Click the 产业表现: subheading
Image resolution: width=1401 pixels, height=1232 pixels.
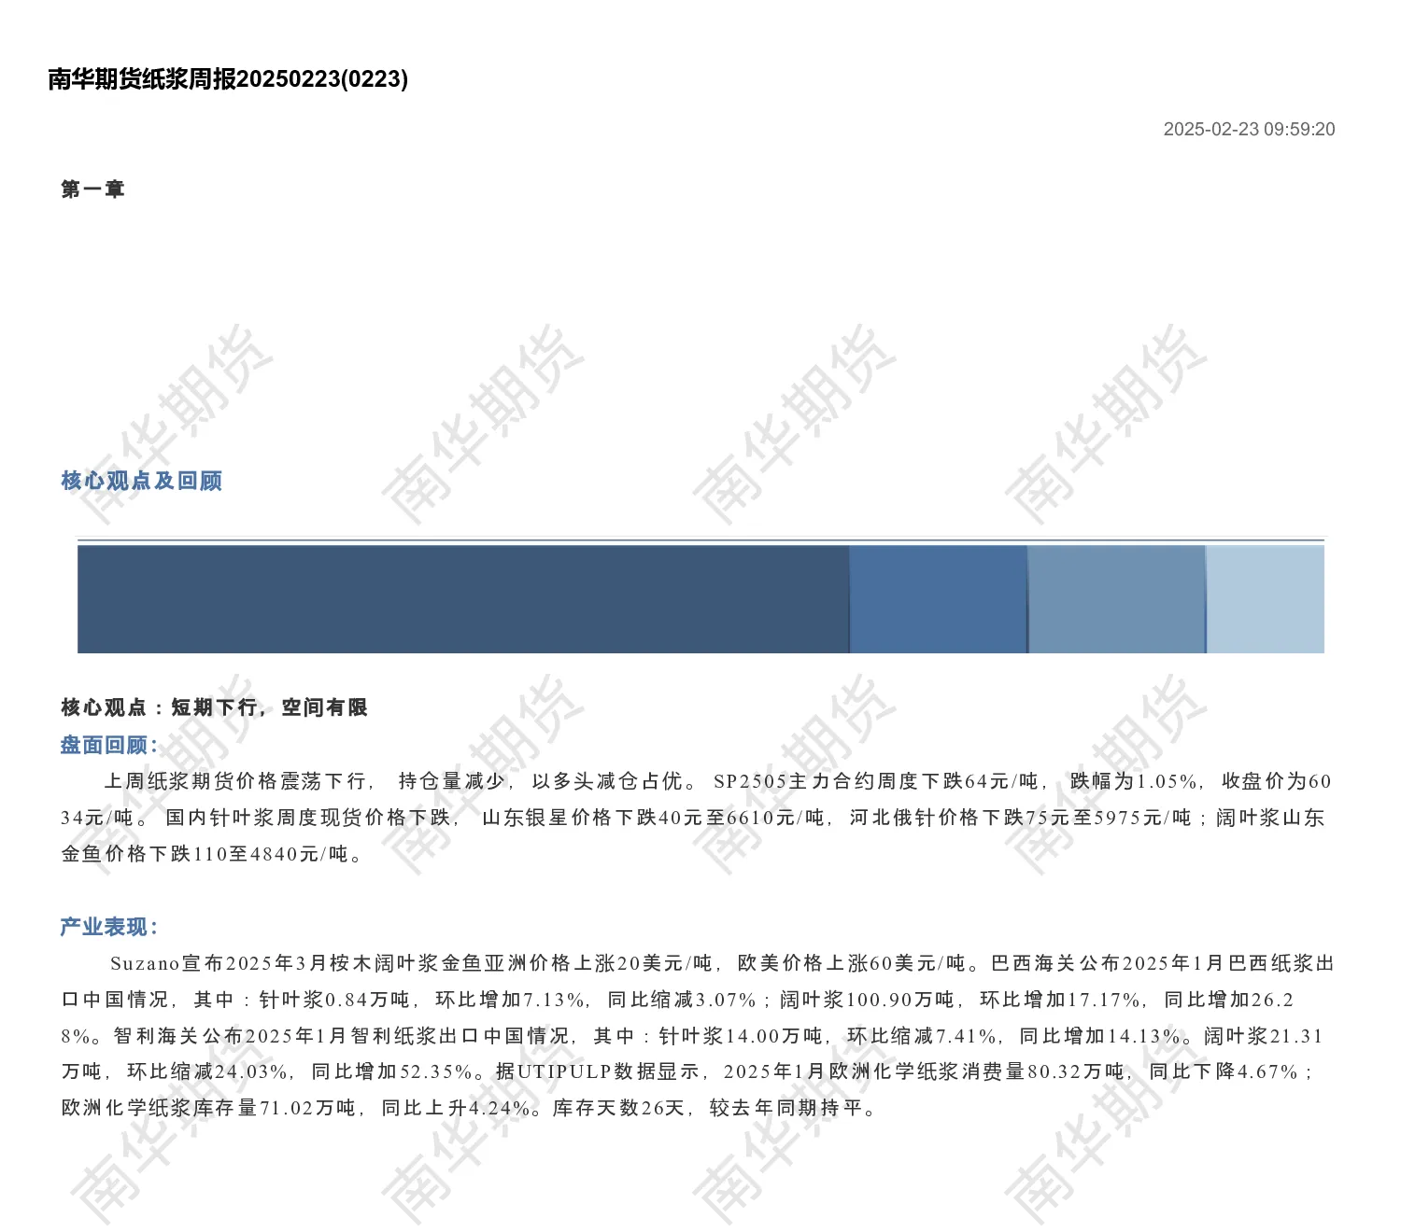click(x=109, y=927)
